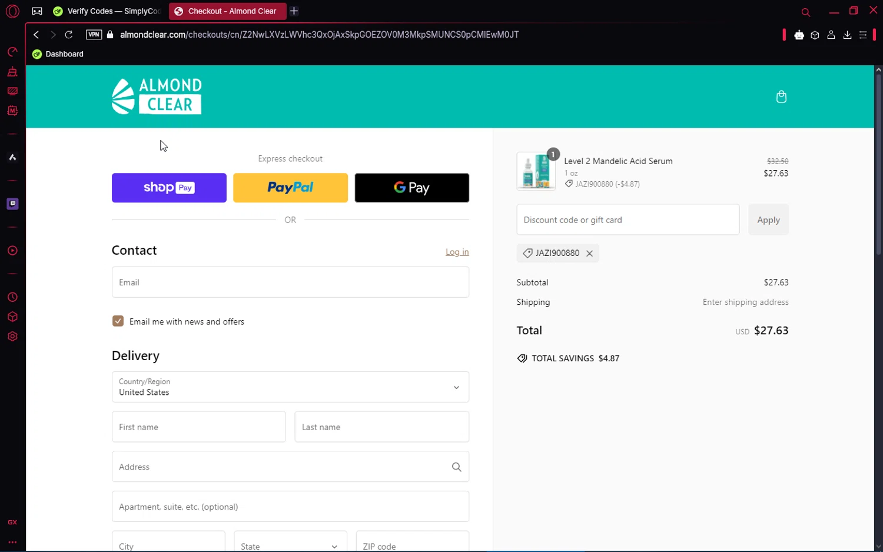Click the Discount code or gift card field
This screenshot has width=883, height=552.
pyautogui.click(x=628, y=220)
